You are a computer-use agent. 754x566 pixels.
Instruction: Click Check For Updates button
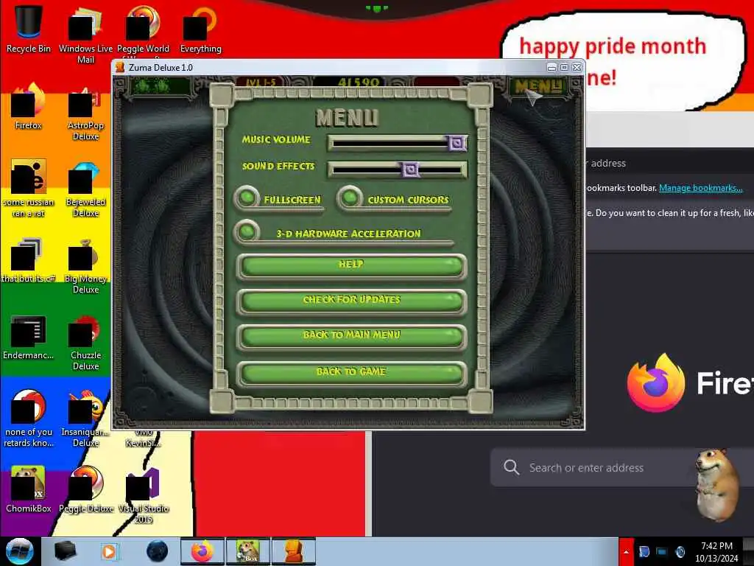tap(351, 301)
